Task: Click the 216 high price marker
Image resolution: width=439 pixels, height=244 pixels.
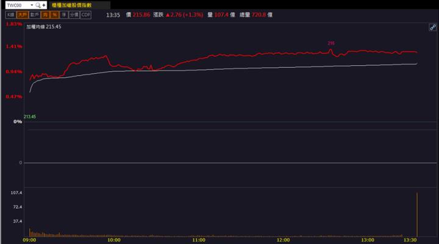Action: point(331,43)
